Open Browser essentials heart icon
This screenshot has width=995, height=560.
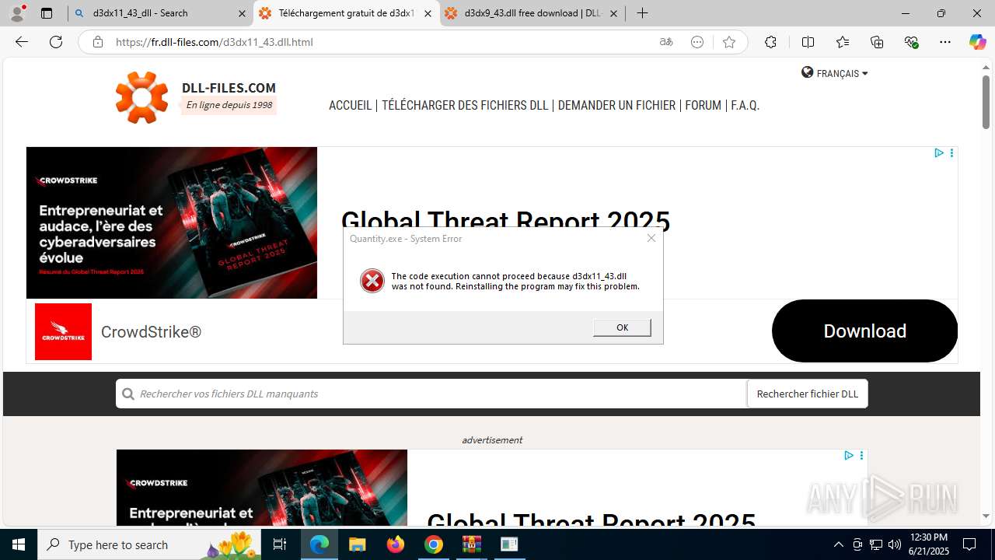click(x=911, y=42)
